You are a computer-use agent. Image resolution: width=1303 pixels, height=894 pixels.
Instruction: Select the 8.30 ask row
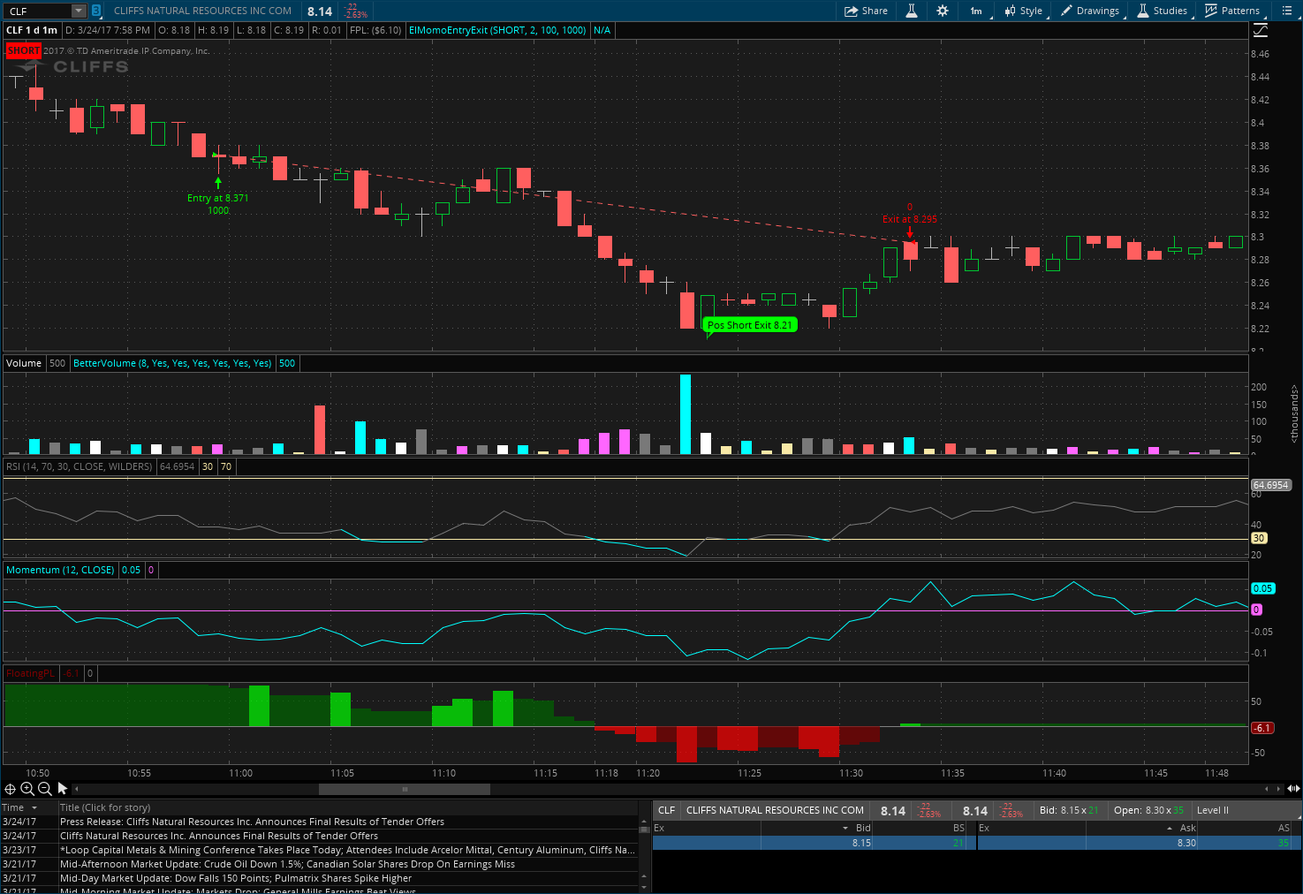pyautogui.click(x=1138, y=843)
